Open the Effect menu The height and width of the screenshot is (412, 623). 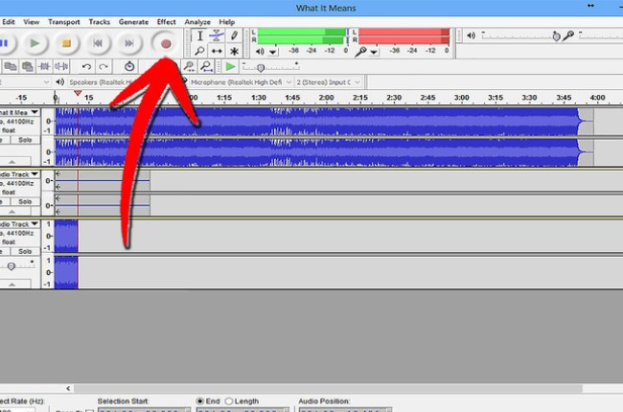coord(167,21)
